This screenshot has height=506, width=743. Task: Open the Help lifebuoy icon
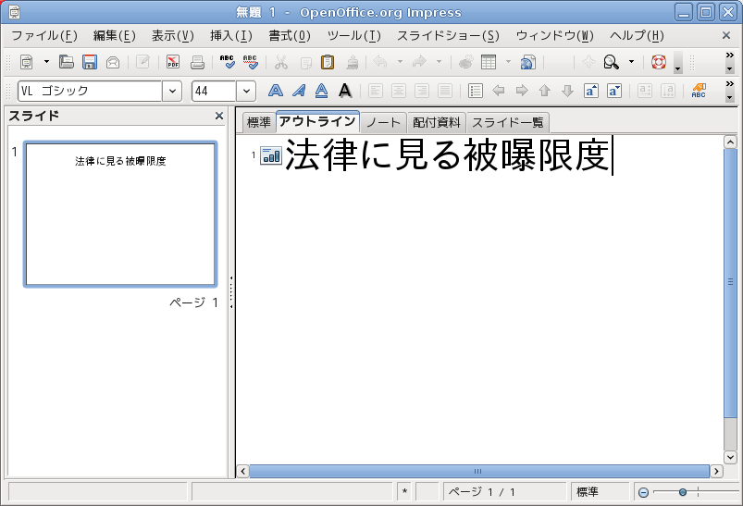658,63
